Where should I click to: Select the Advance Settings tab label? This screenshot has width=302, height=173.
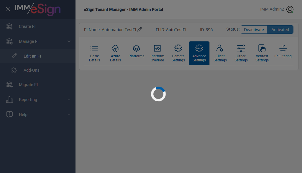click(x=199, y=58)
